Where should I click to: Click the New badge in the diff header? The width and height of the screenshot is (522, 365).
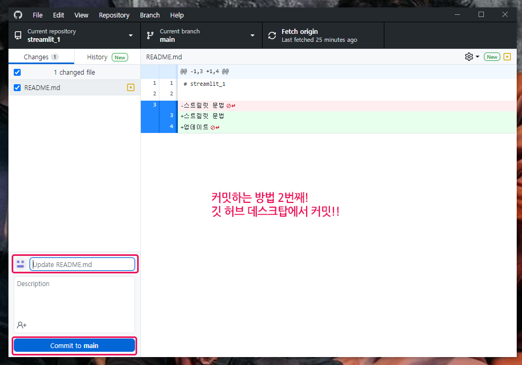pos(492,57)
